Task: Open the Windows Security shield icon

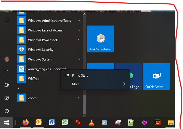Action: pos(22,49)
